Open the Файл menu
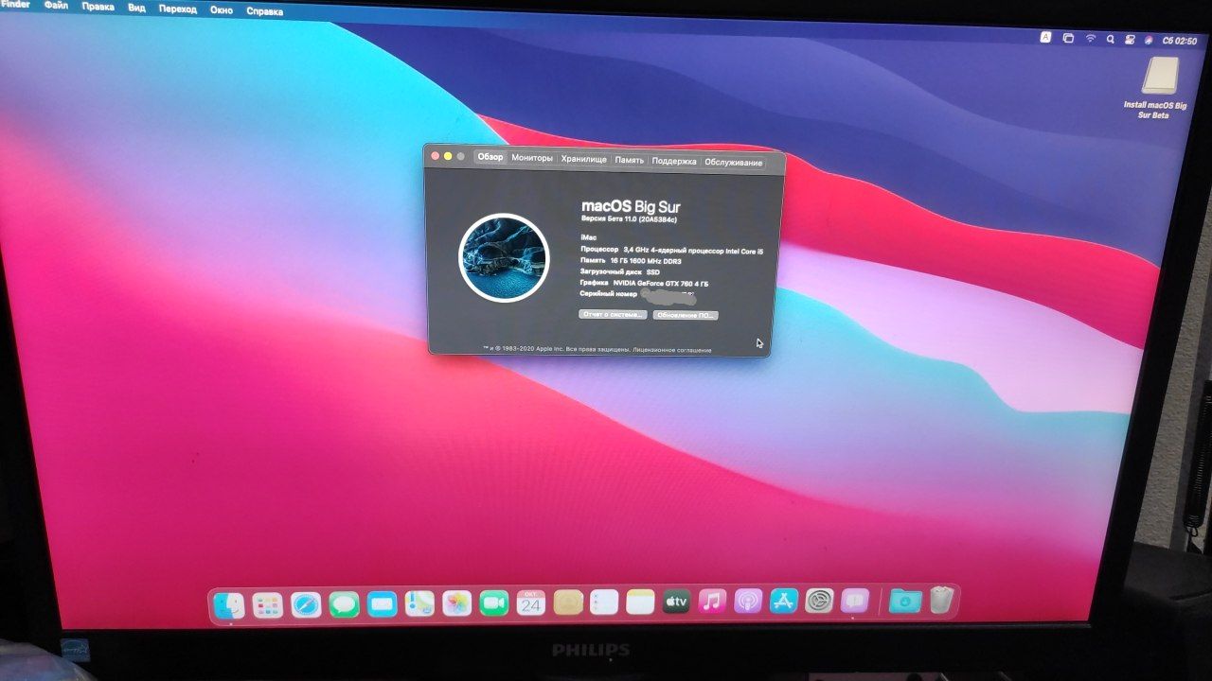The width and height of the screenshot is (1212, 681). click(x=56, y=6)
